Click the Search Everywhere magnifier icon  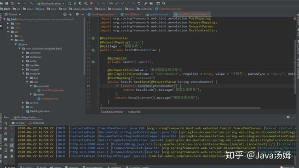pos(164,3)
